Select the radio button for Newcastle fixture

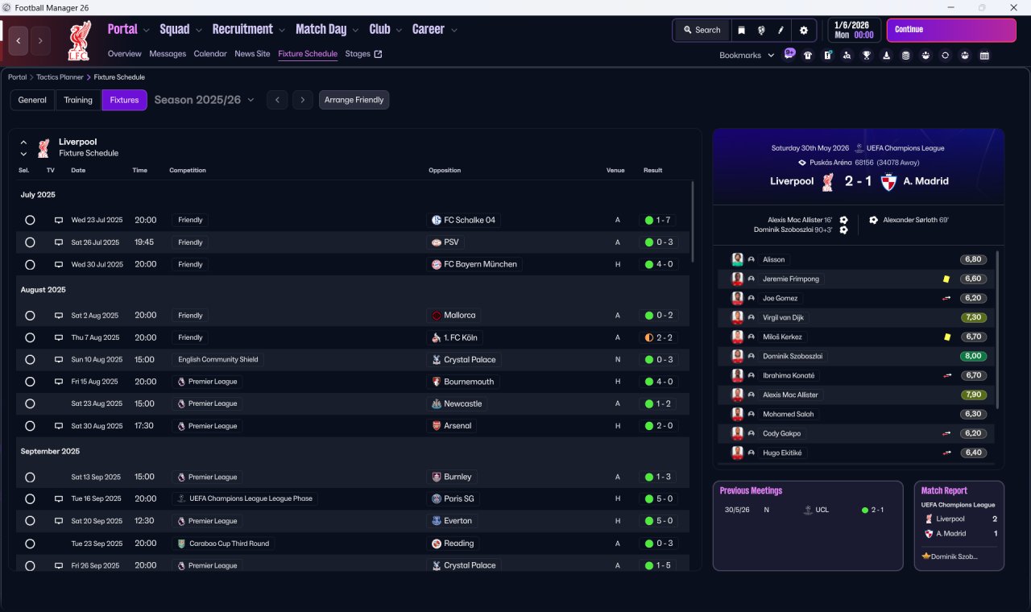coord(30,403)
